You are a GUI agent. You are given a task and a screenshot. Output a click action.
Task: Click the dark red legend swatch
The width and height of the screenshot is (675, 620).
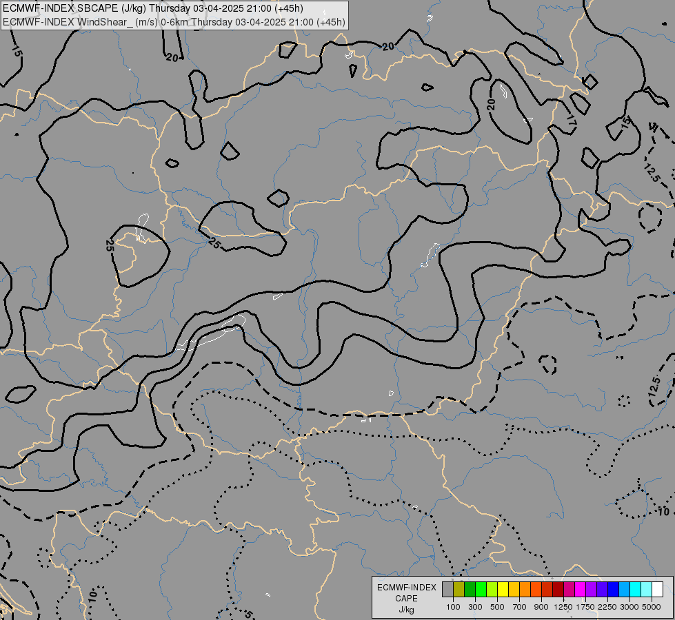click(x=558, y=589)
